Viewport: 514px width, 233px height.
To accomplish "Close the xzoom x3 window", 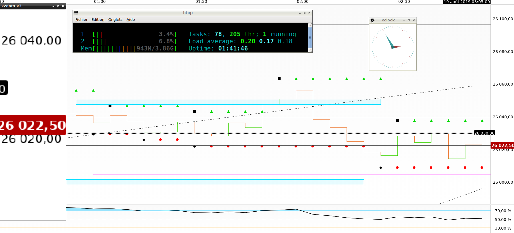I will tap(63, 6).
